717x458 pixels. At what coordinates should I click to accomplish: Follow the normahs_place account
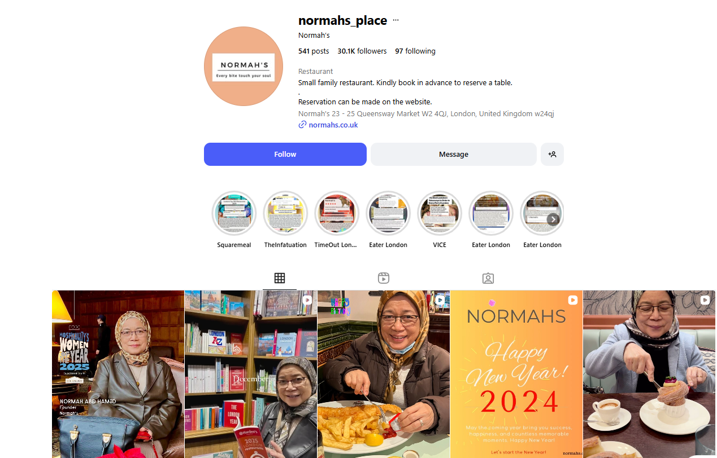285,154
